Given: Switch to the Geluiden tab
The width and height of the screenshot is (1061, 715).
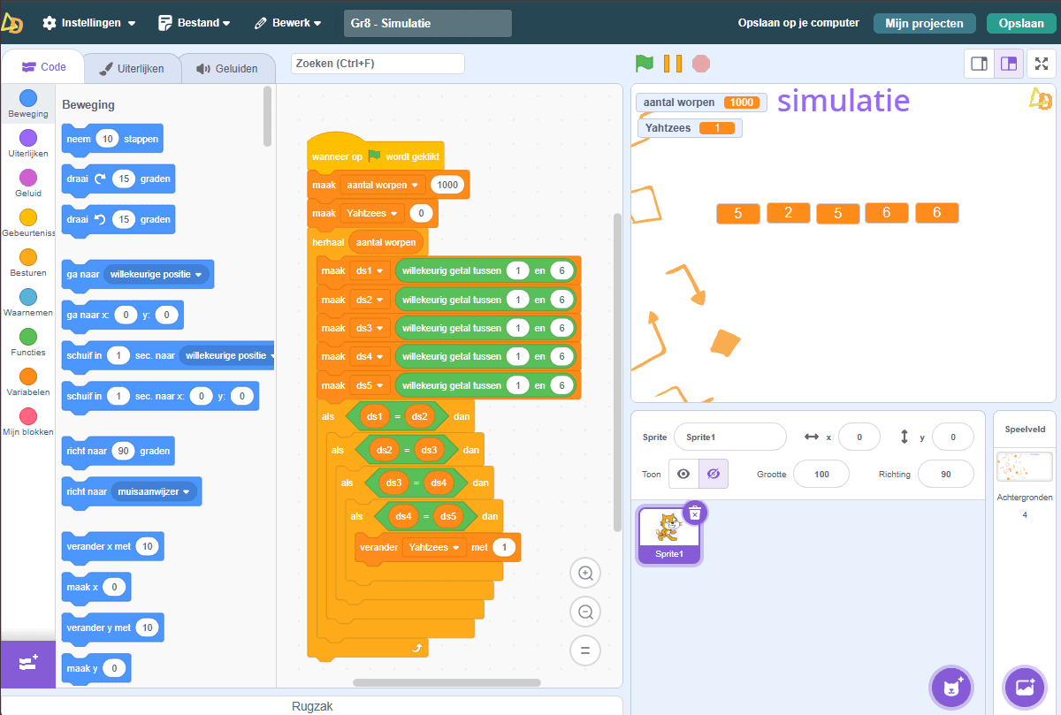Looking at the screenshot, I should click(227, 68).
